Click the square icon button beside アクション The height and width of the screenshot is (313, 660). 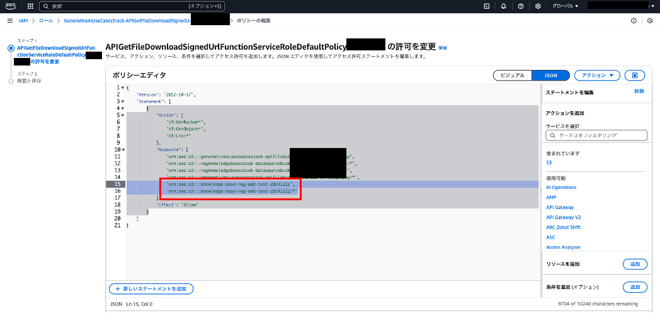(x=635, y=76)
